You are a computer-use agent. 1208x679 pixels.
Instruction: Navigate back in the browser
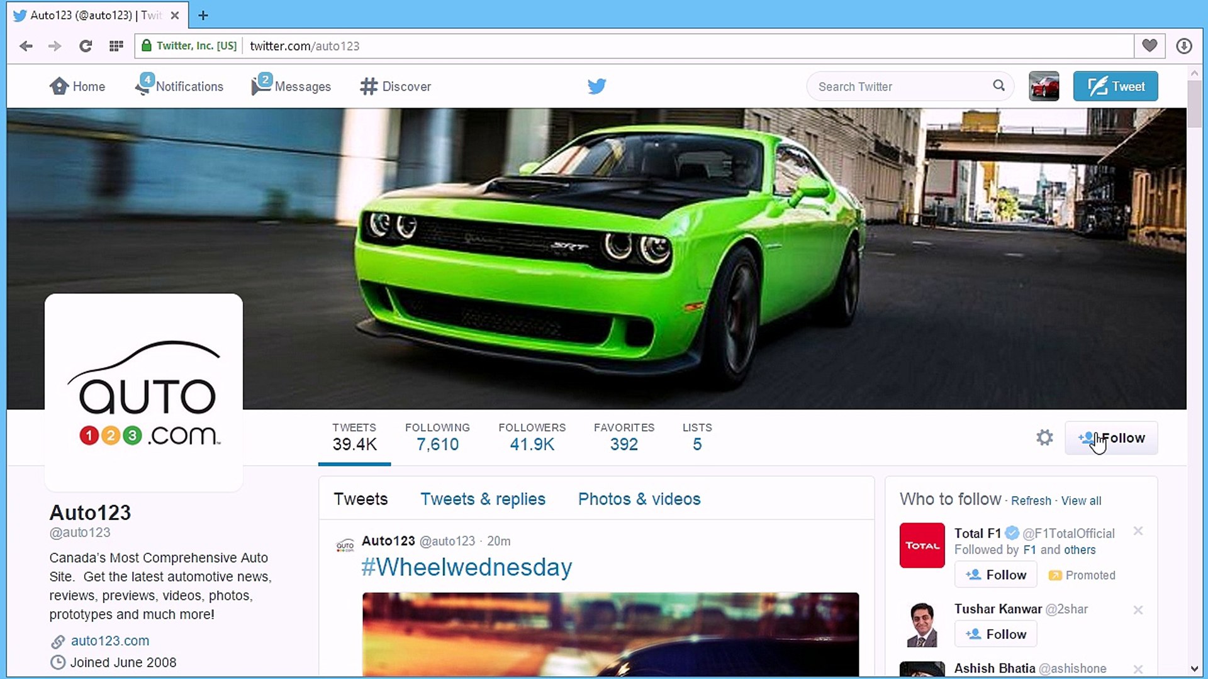(x=26, y=46)
